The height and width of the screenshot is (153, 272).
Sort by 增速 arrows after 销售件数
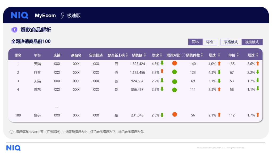(x=219, y=55)
